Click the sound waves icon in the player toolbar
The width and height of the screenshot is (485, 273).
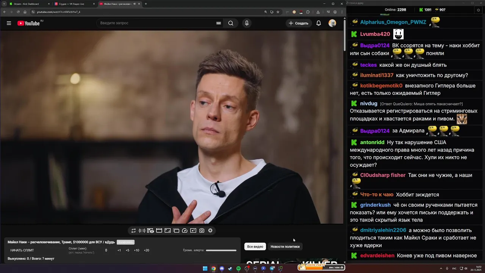pos(142,231)
